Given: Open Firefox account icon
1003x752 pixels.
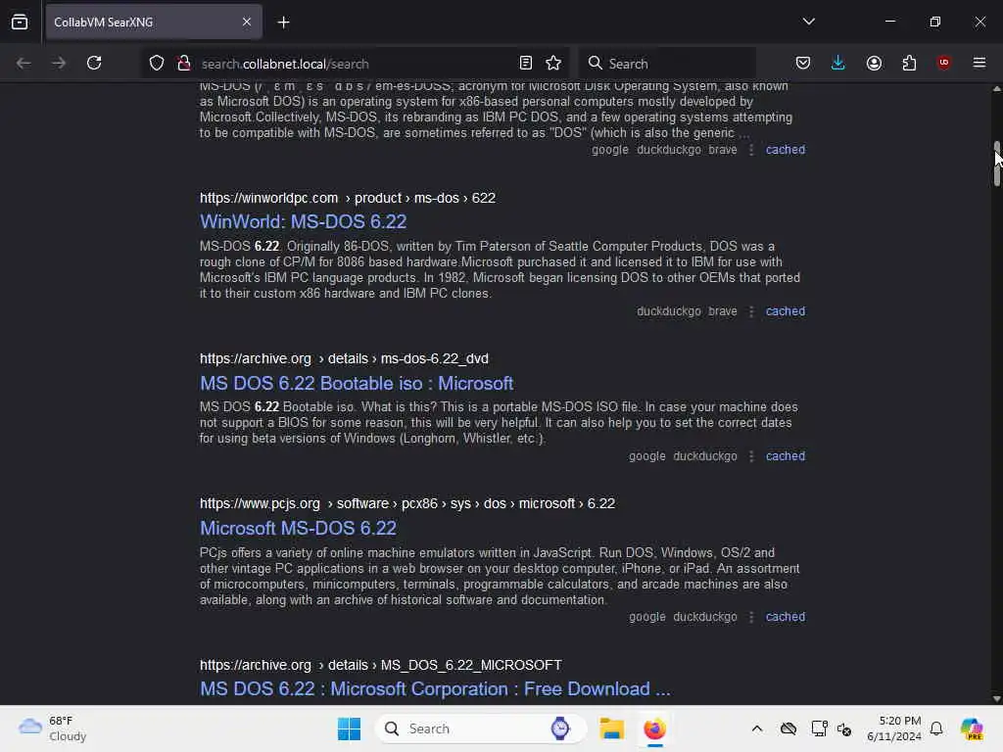Looking at the screenshot, I should [x=874, y=64].
